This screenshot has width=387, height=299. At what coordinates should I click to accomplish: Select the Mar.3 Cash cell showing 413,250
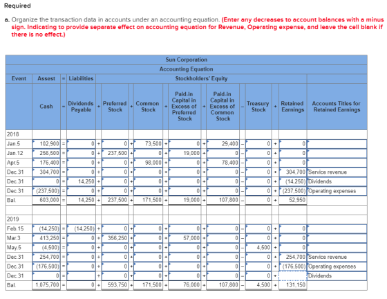(46, 238)
